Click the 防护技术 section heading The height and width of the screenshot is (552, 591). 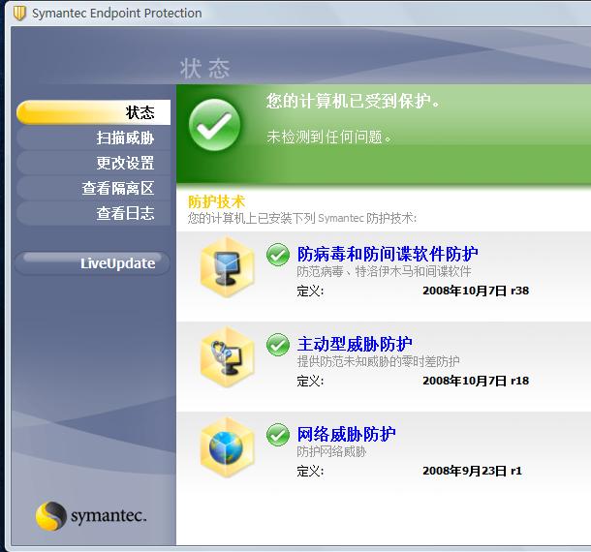pos(216,202)
